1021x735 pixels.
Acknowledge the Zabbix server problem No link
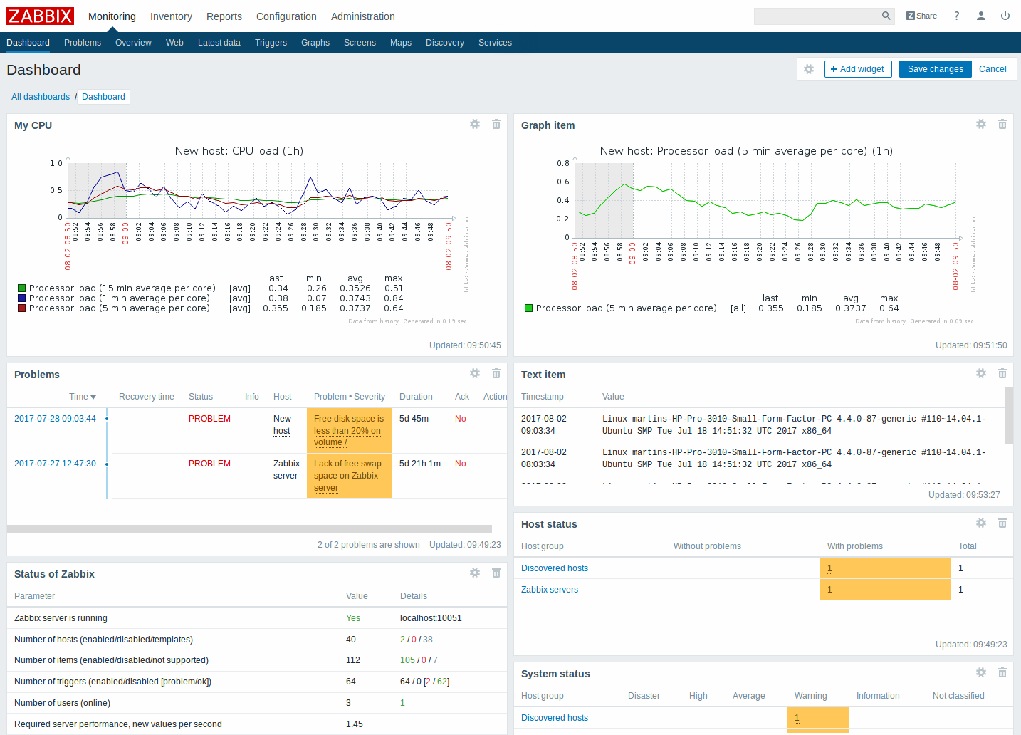[461, 464]
